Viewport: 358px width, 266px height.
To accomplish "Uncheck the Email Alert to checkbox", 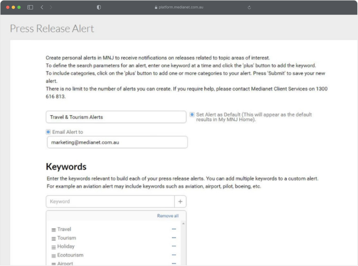I will 48,132.
